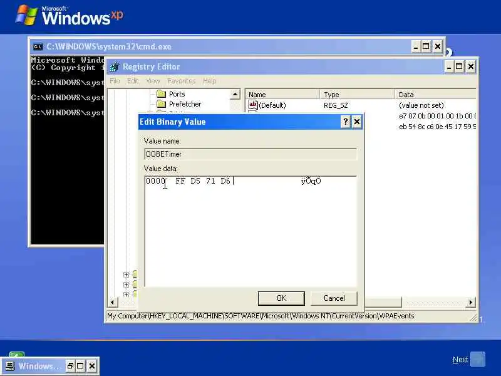Click the Type column header
This screenshot has height=376, width=501.
357,95
